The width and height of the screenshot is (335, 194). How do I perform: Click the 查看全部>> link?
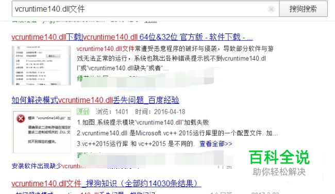click(x=216, y=144)
